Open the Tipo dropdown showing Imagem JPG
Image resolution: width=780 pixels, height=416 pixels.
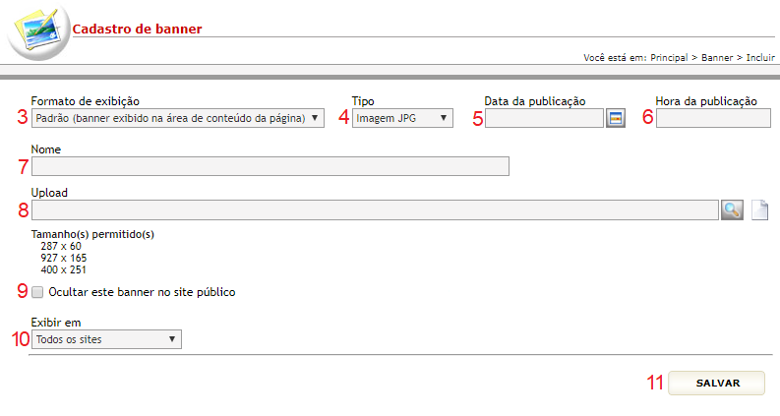coord(402,118)
